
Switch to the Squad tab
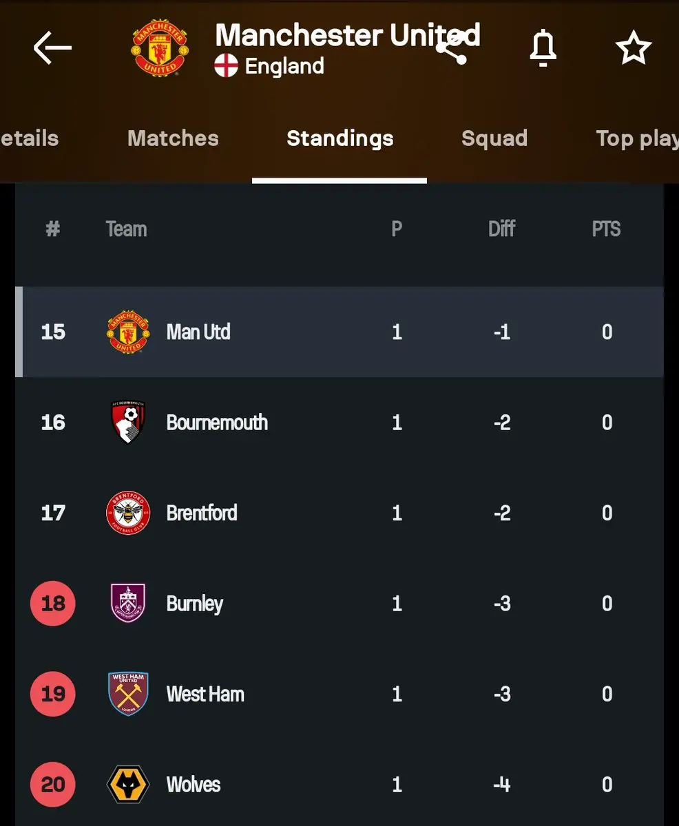[x=494, y=138]
